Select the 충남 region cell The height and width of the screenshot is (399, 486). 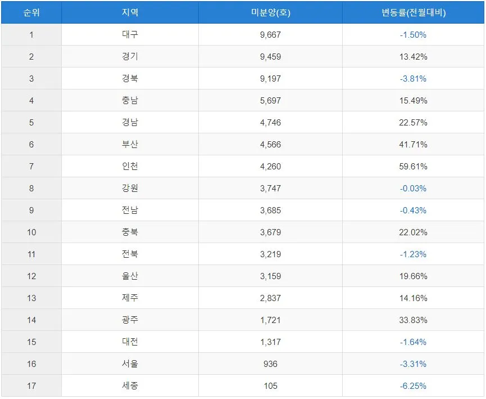[130, 100]
